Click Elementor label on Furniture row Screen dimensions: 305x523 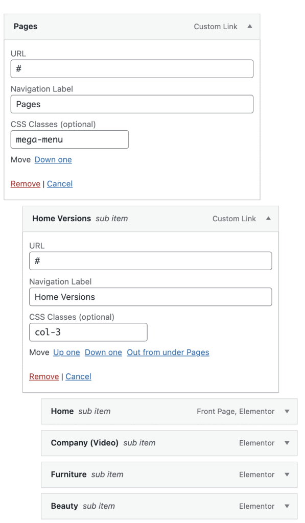coord(257,474)
